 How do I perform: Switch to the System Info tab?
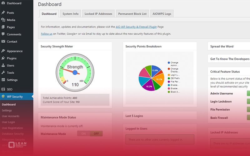pos(71,14)
